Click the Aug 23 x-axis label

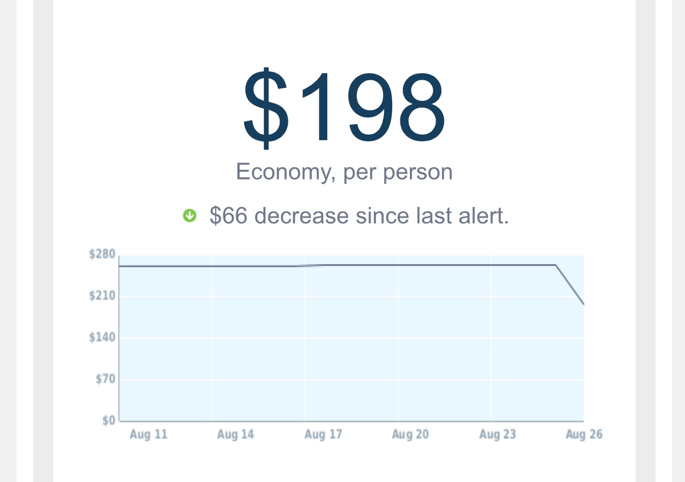(498, 435)
